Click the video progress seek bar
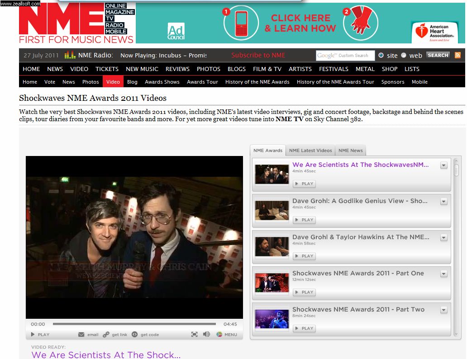467x359 pixels. [134, 324]
